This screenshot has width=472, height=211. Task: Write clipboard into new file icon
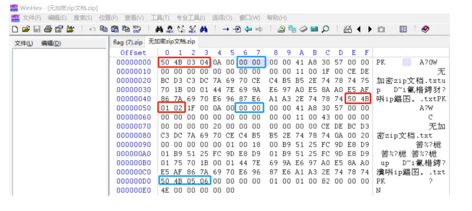126,29
